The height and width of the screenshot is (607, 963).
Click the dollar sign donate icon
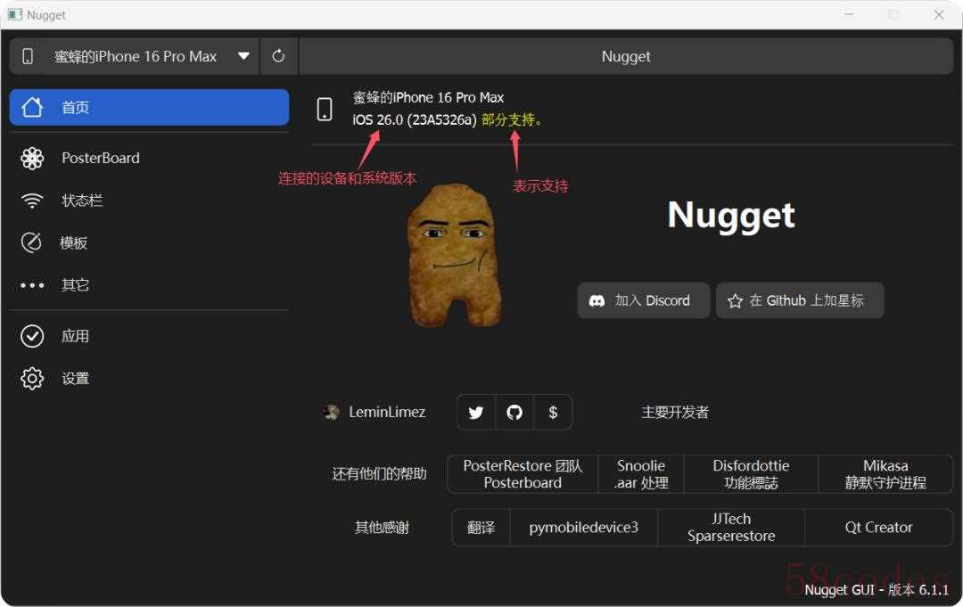553,413
